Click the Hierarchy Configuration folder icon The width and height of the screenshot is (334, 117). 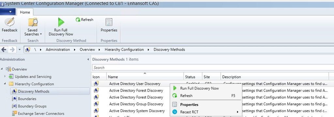tap(11, 84)
